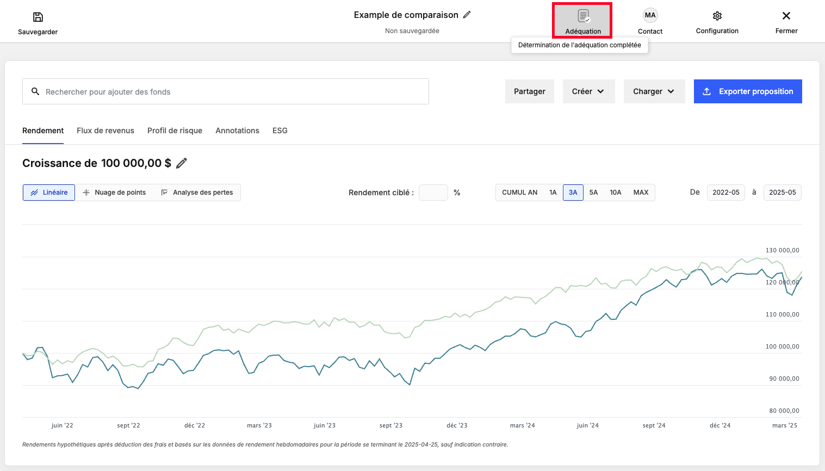Open Configuration gear icon
This screenshot has width=825, height=471.
(x=717, y=16)
